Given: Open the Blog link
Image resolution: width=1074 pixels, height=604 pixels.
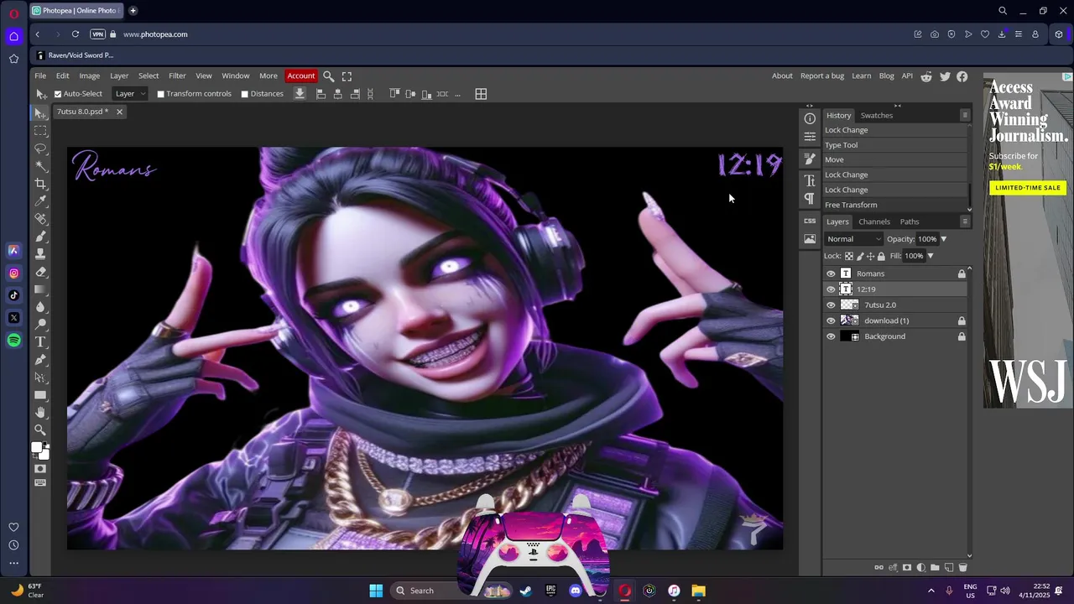Looking at the screenshot, I should (x=886, y=76).
